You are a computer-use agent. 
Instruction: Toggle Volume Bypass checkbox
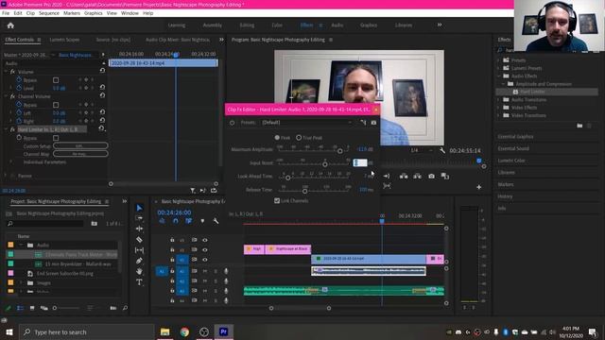56,80
